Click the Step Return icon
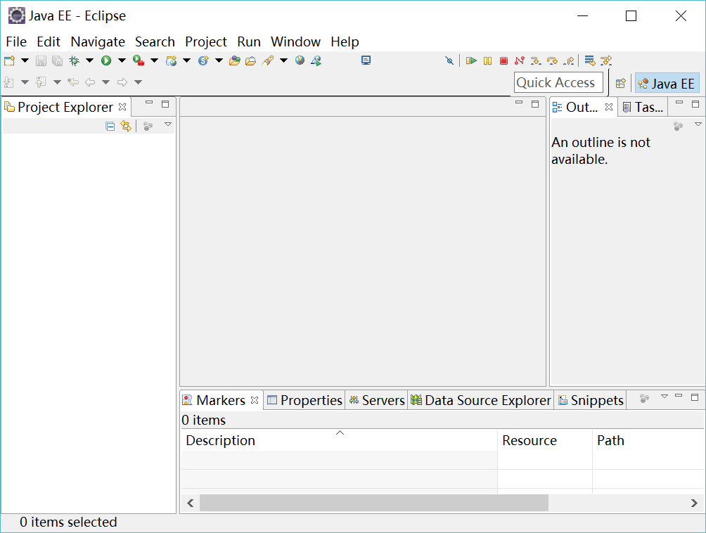 tap(569, 60)
